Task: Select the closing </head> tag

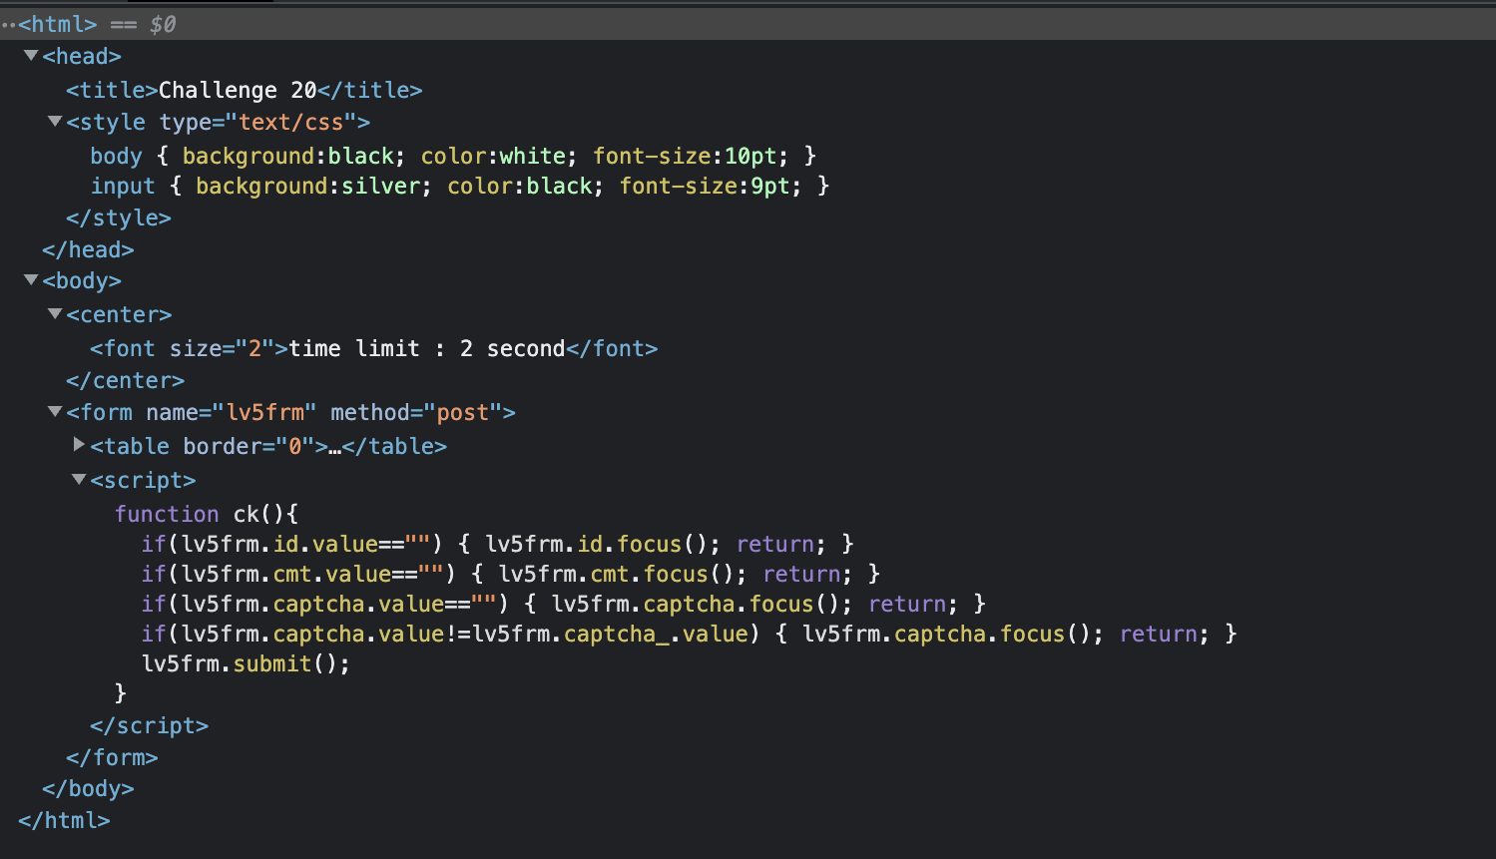Action: (x=88, y=249)
